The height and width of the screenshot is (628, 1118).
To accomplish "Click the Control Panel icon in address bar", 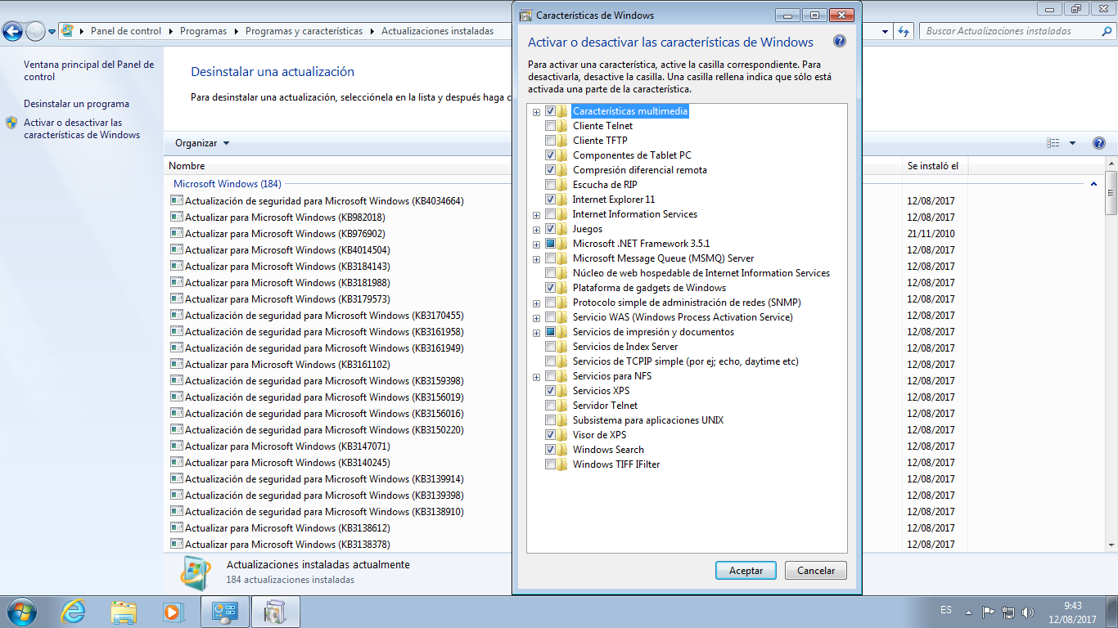I will click(67, 31).
